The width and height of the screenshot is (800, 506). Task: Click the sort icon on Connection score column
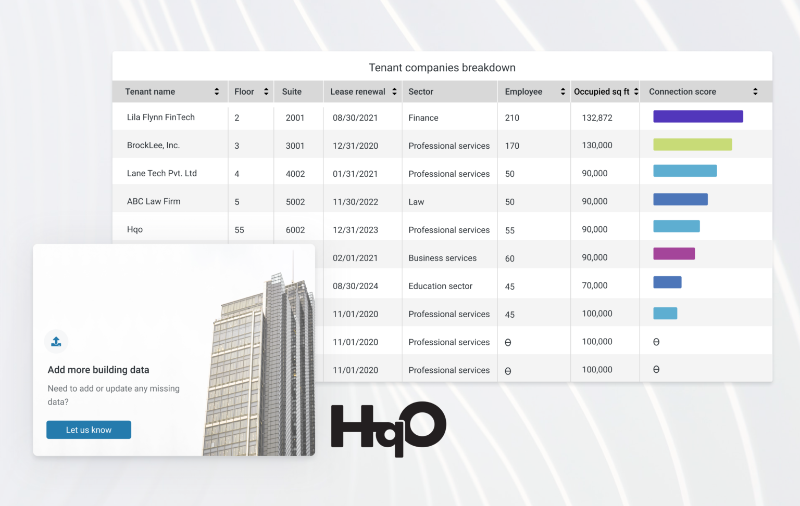point(756,91)
